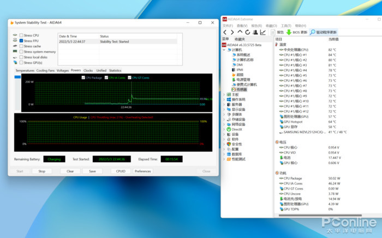Select 系统概述 in the AIDA64 tree
This screenshot has height=238, width=382.
coord(241,55)
